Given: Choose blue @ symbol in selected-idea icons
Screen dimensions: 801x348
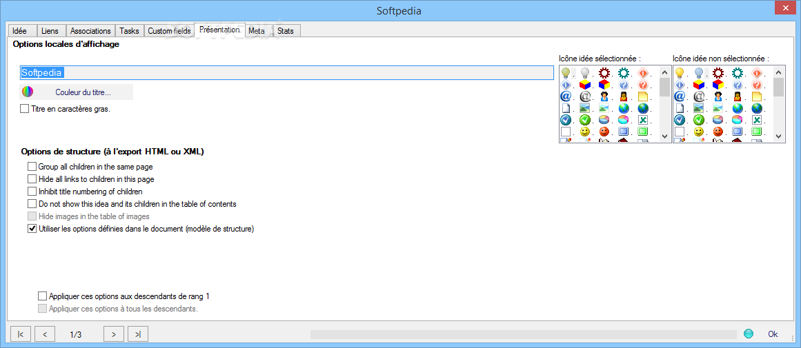Looking at the screenshot, I should [566, 96].
